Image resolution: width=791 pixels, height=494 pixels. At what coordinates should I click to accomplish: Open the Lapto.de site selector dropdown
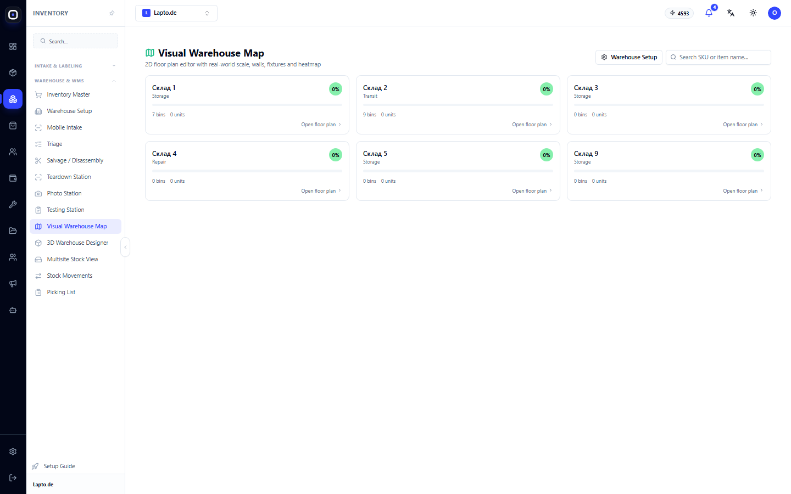pos(176,13)
